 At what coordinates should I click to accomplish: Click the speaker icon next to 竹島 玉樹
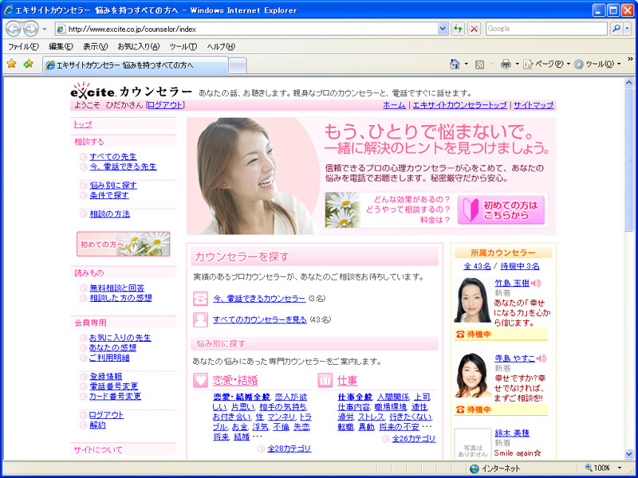pyautogui.click(x=536, y=283)
